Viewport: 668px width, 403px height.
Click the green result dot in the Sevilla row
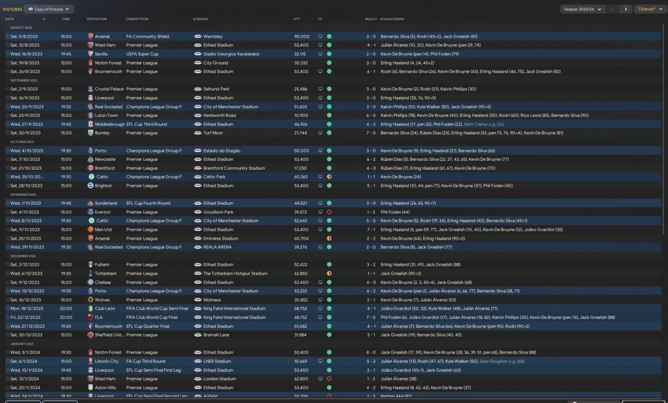point(329,54)
